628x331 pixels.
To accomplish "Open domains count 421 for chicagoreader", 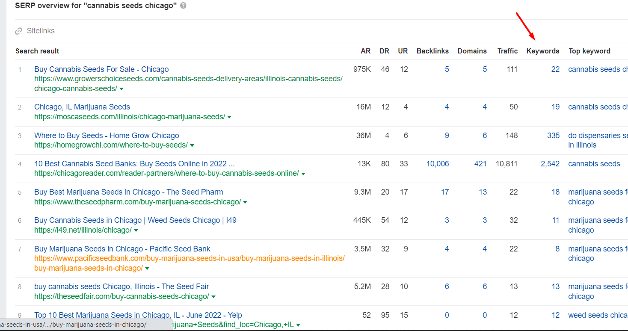I will 480,164.
